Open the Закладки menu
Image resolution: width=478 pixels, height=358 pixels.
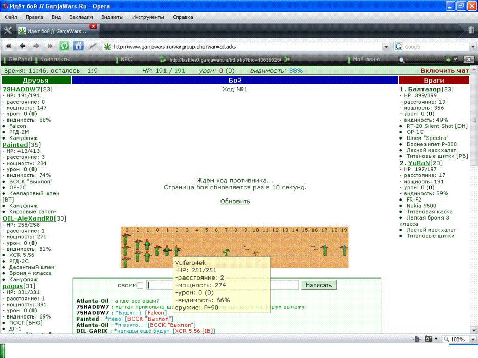(81, 17)
